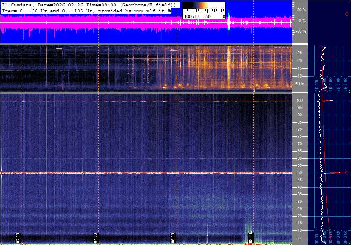Click the 5 Hz label on geophone axis
Screen dimensions: 351x245
pos(300,84)
